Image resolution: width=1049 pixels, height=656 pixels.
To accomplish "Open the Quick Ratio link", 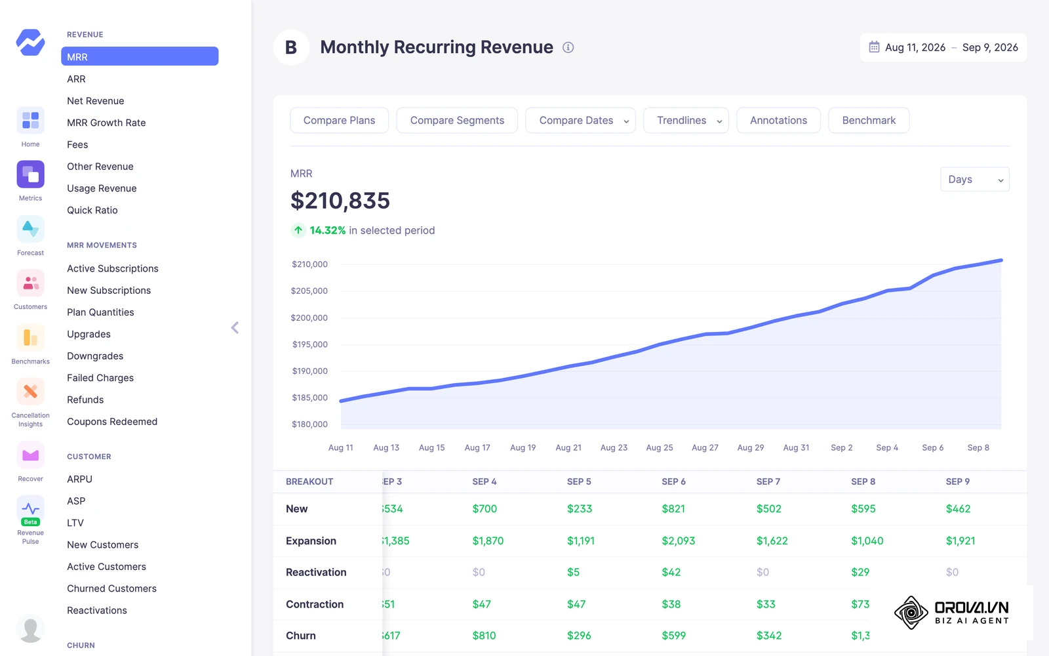I will (92, 210).
